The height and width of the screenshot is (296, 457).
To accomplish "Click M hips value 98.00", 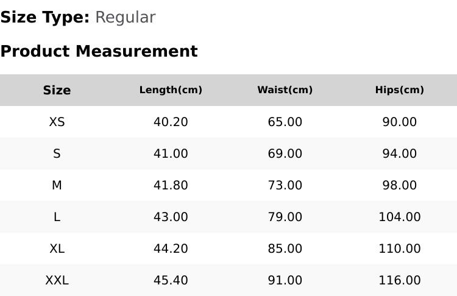I will (399, 185).
